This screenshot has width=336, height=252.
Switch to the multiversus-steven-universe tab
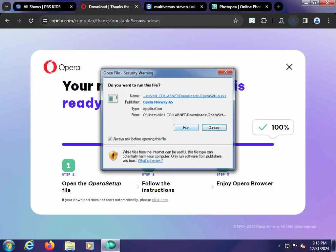point(175,7)
